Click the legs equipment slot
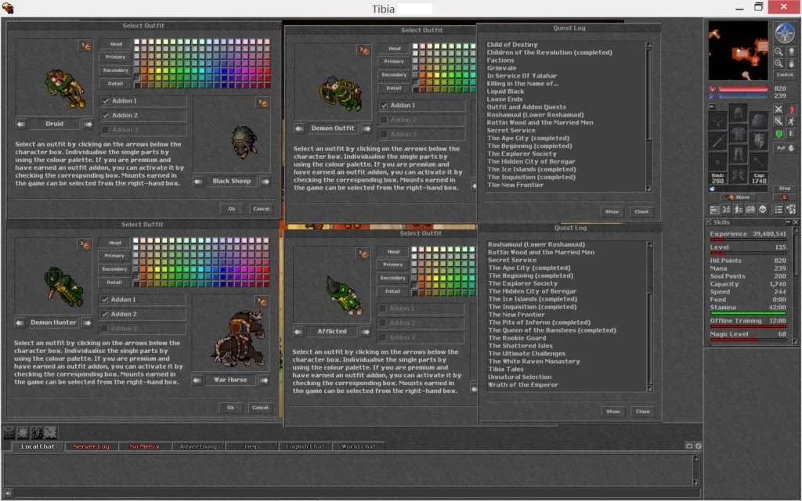The image size is (802, 501). 738,153
